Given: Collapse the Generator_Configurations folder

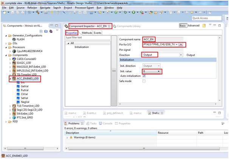Looking at the screenshot, I should pos(6,36).
